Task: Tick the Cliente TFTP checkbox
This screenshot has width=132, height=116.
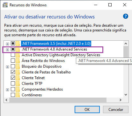Action: coord(13,84)
